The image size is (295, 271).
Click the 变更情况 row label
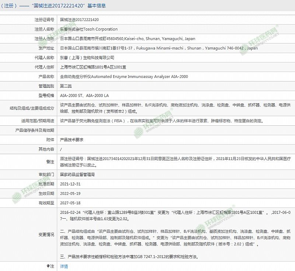click(x=46, y=234)
